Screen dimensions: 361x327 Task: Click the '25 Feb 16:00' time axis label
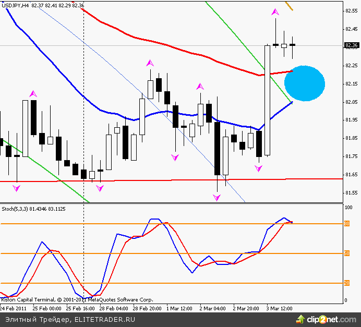pyautogui.click(x=80, y=308)
